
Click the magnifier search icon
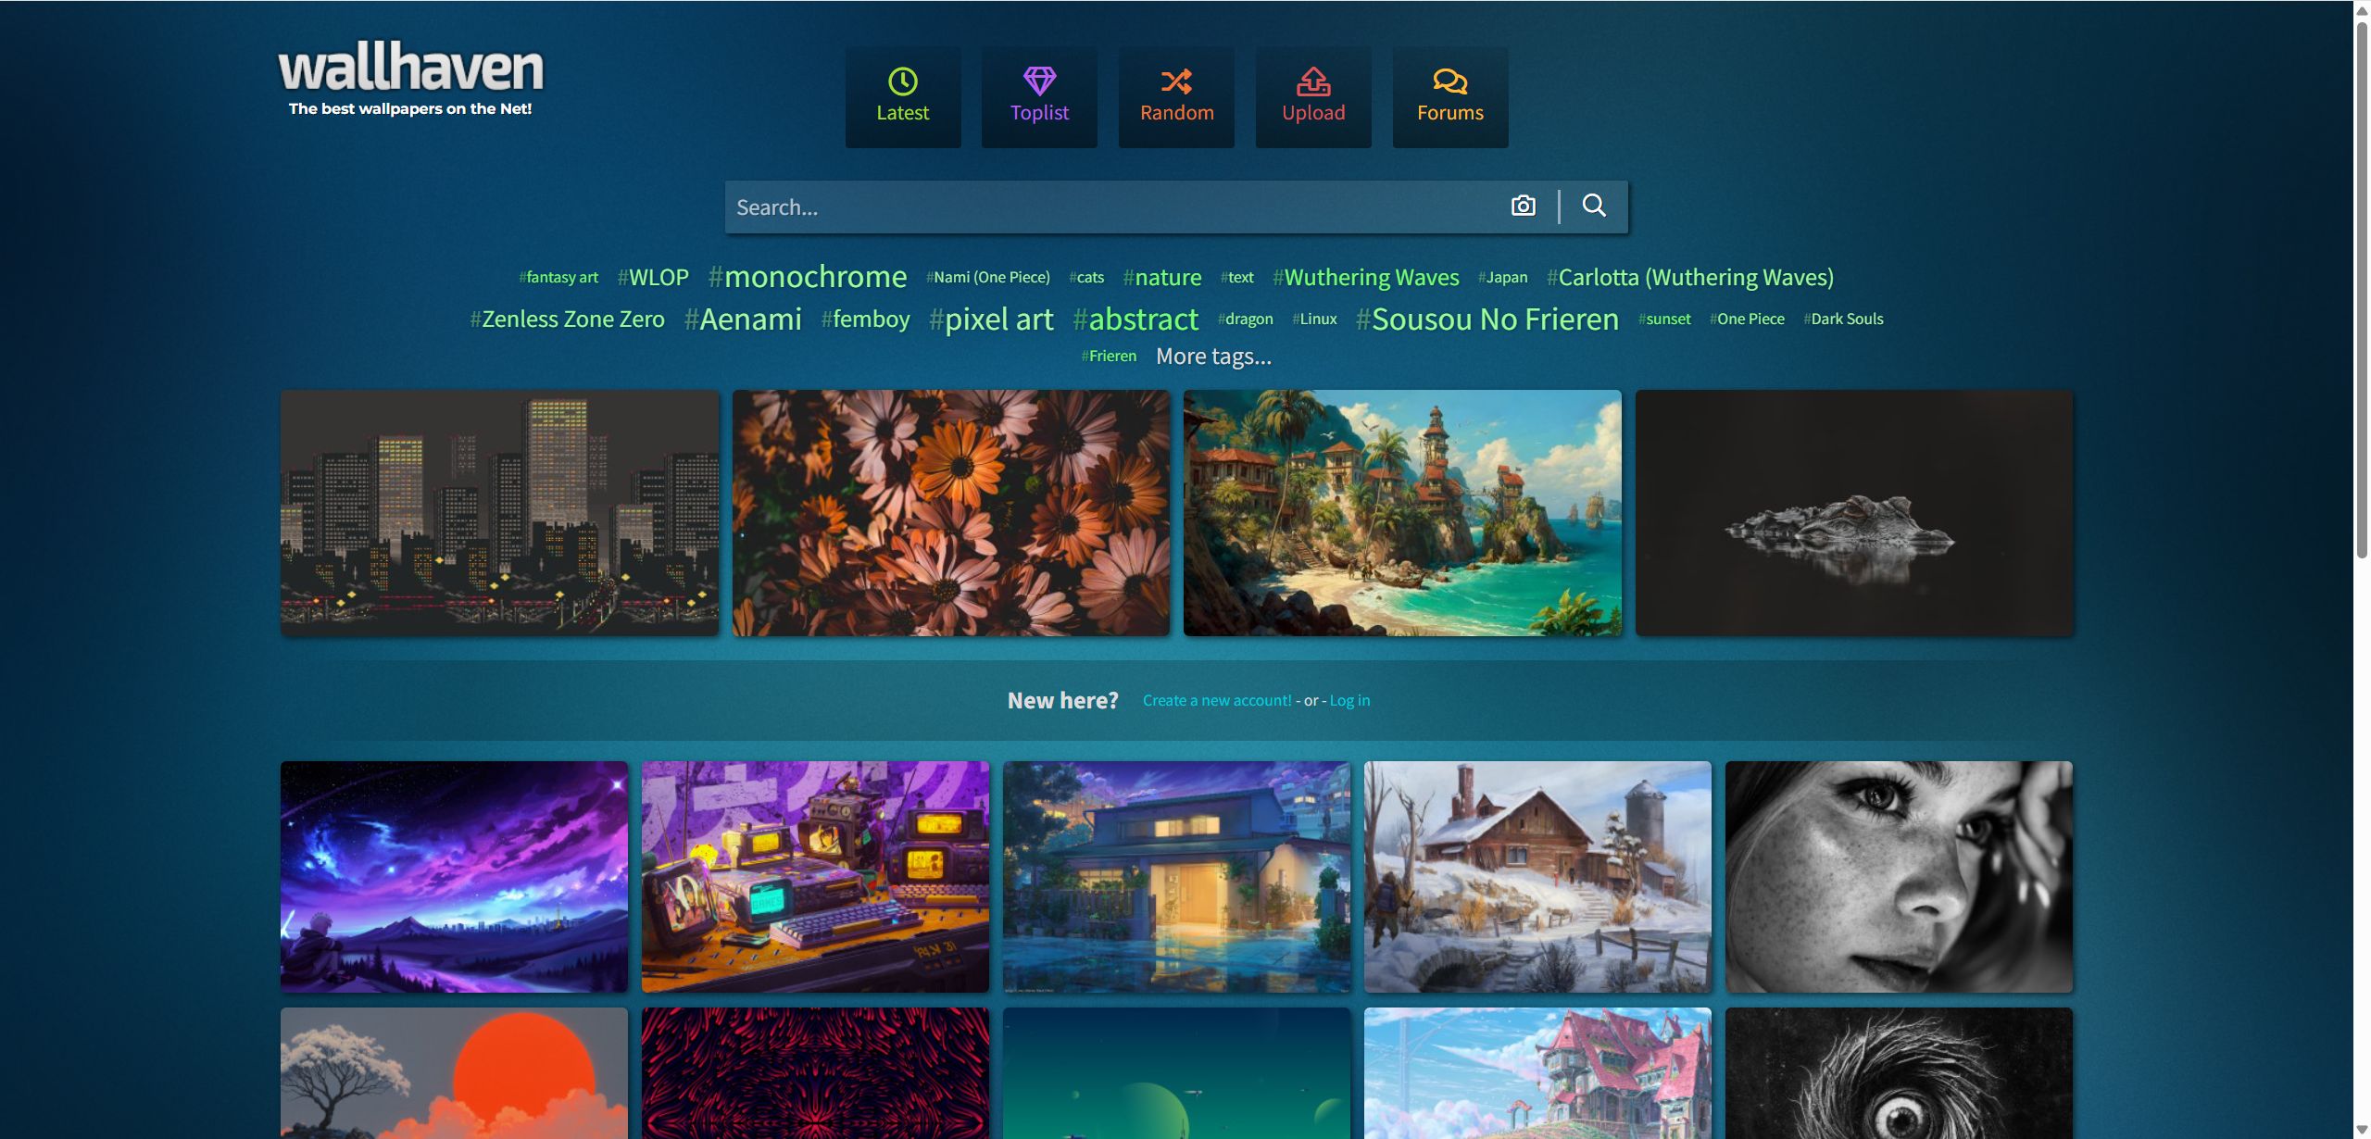tap(1594, 206)
